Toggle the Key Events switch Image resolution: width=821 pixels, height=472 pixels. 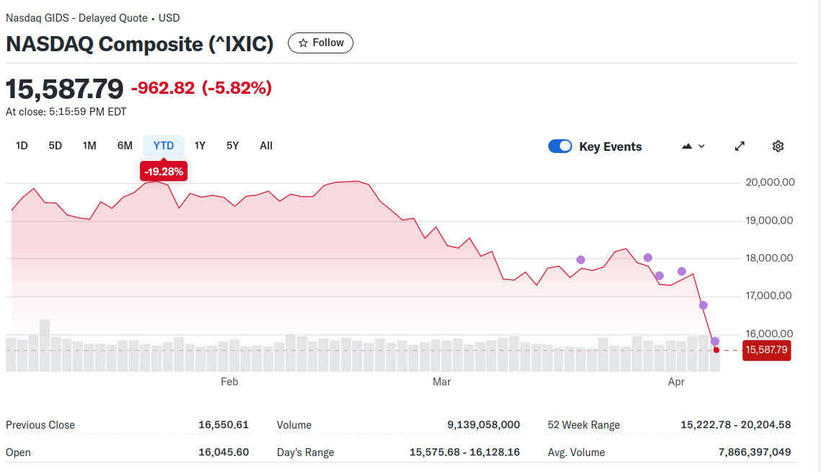560,147
